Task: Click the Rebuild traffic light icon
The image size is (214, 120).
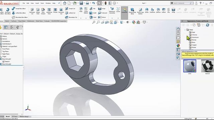Action: (106, 3)
